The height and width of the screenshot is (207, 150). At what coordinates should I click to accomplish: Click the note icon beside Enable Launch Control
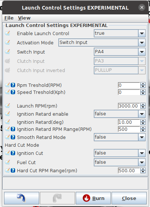click(7, 33)
